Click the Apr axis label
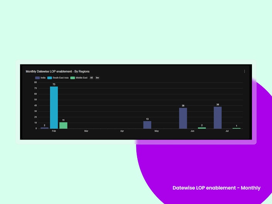 (x=122, y=131)
